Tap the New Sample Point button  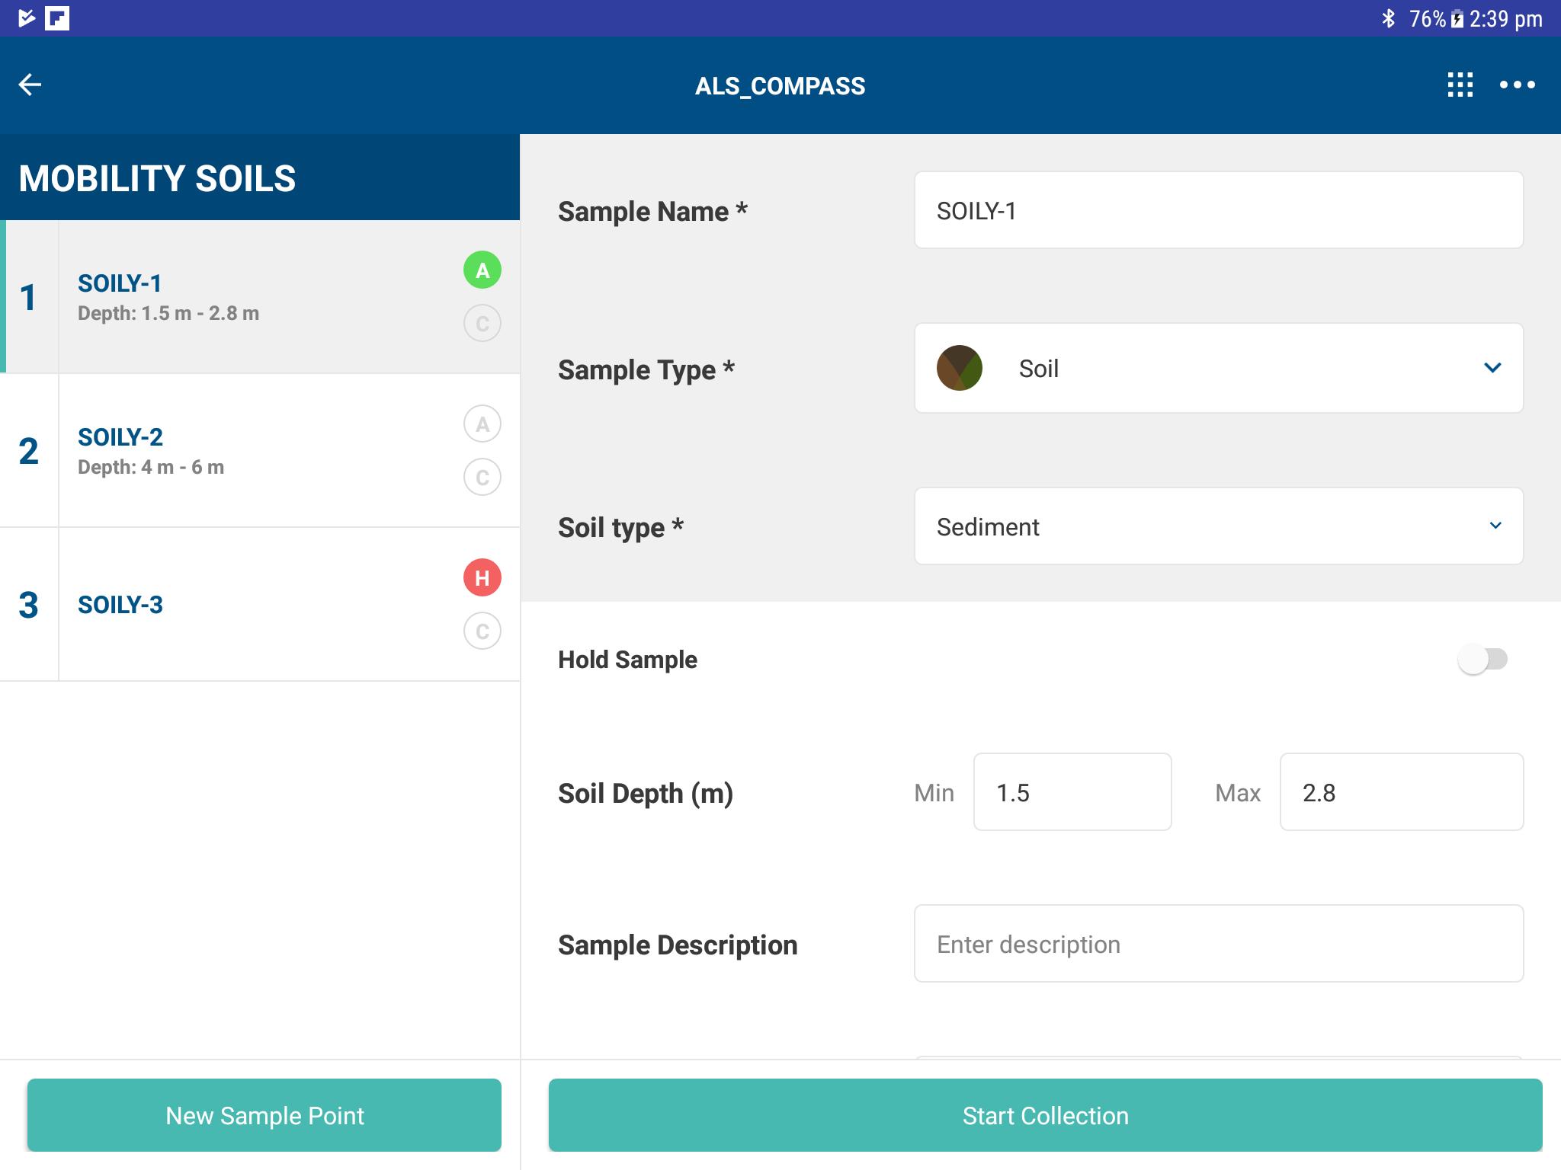tap(264, 1115)
